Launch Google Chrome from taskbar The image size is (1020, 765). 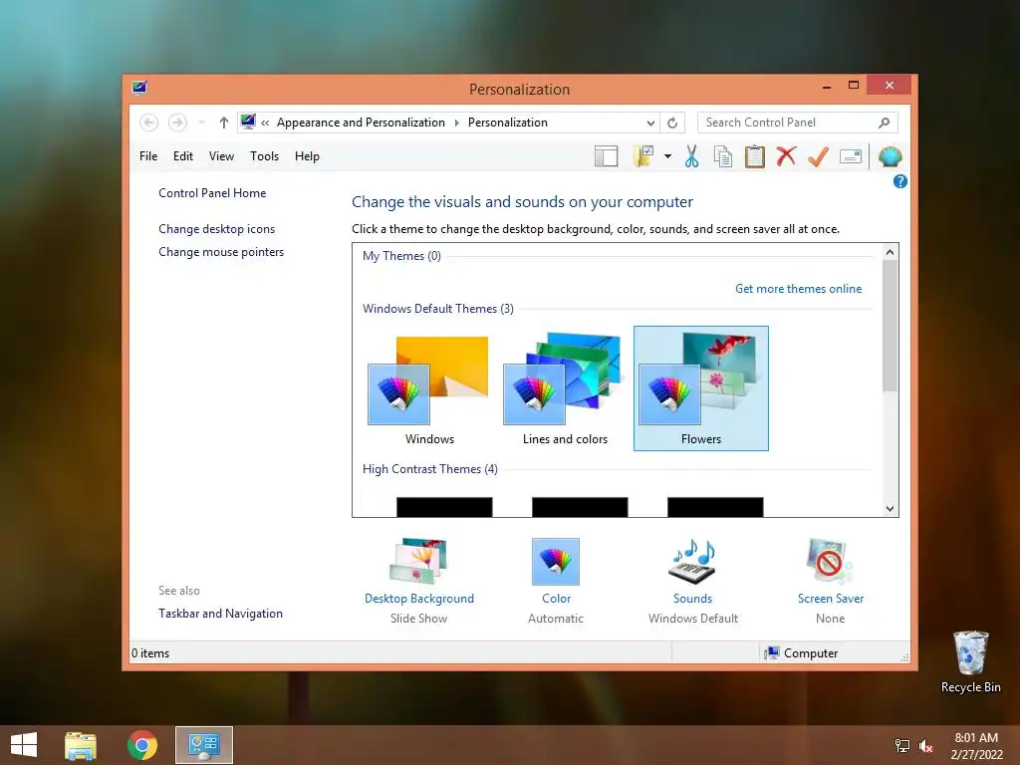(141, 745)
